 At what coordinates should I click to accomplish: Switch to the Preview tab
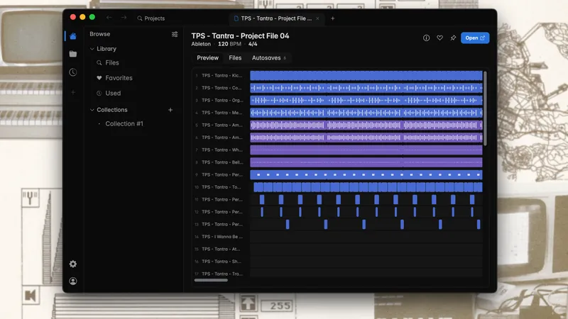tap(207, 58)
